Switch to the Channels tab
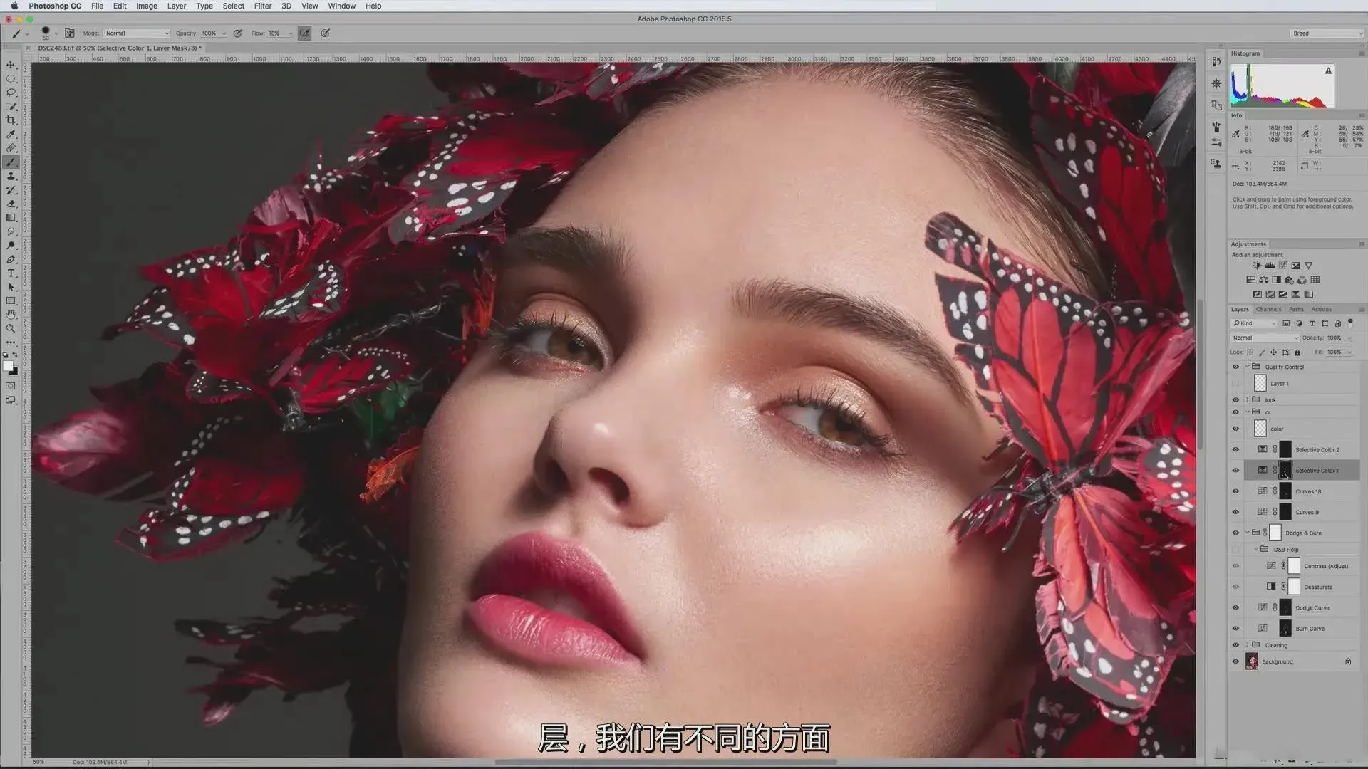 (1268, 309)
